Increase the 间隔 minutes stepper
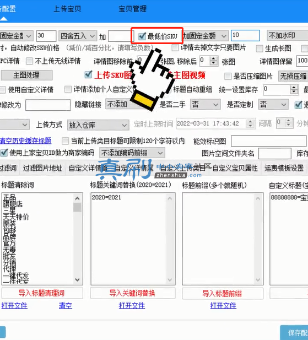The width and height of the screenshot is (308, 340). [288, 120]
